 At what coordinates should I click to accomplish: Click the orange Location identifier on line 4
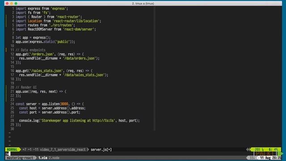[35, 21]
